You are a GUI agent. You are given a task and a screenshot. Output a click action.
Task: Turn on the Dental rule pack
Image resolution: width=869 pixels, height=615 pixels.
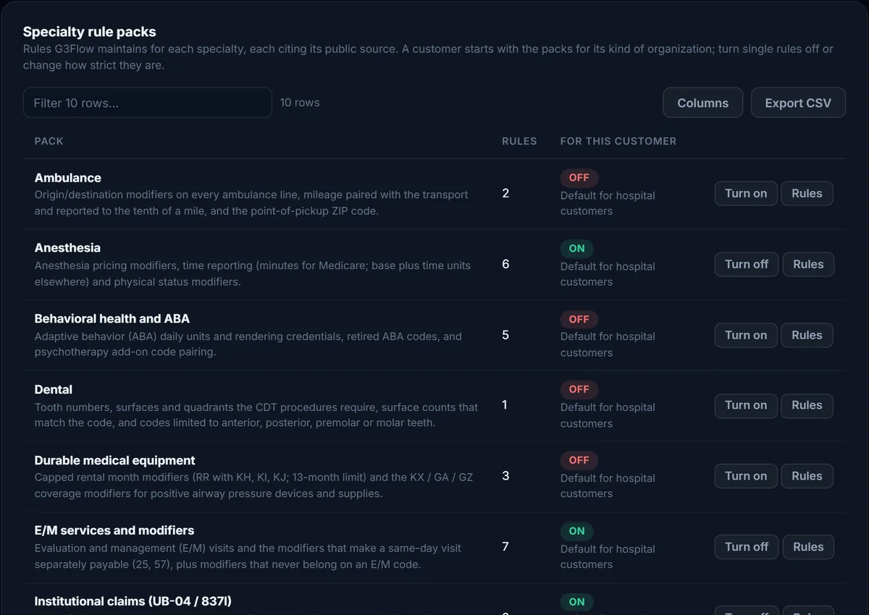click(746, 405)
